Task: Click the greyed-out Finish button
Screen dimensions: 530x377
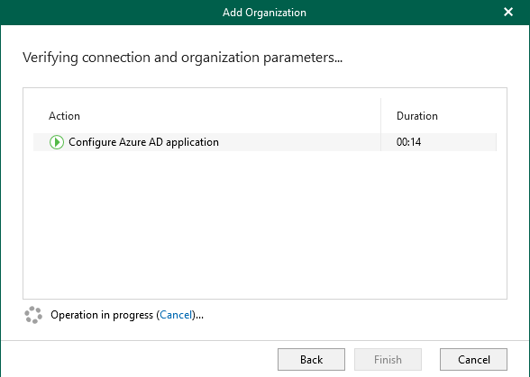Action: [x=388, y=359]
